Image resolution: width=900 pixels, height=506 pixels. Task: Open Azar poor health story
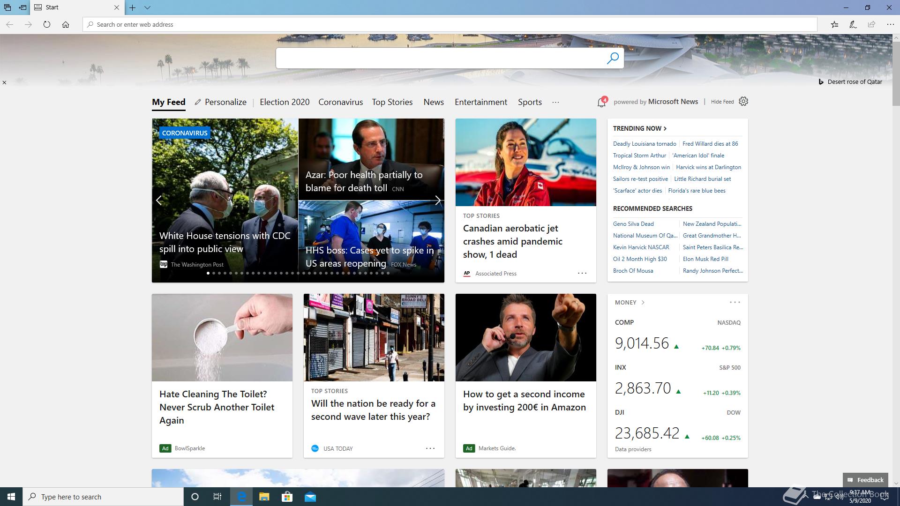[364, 181]
